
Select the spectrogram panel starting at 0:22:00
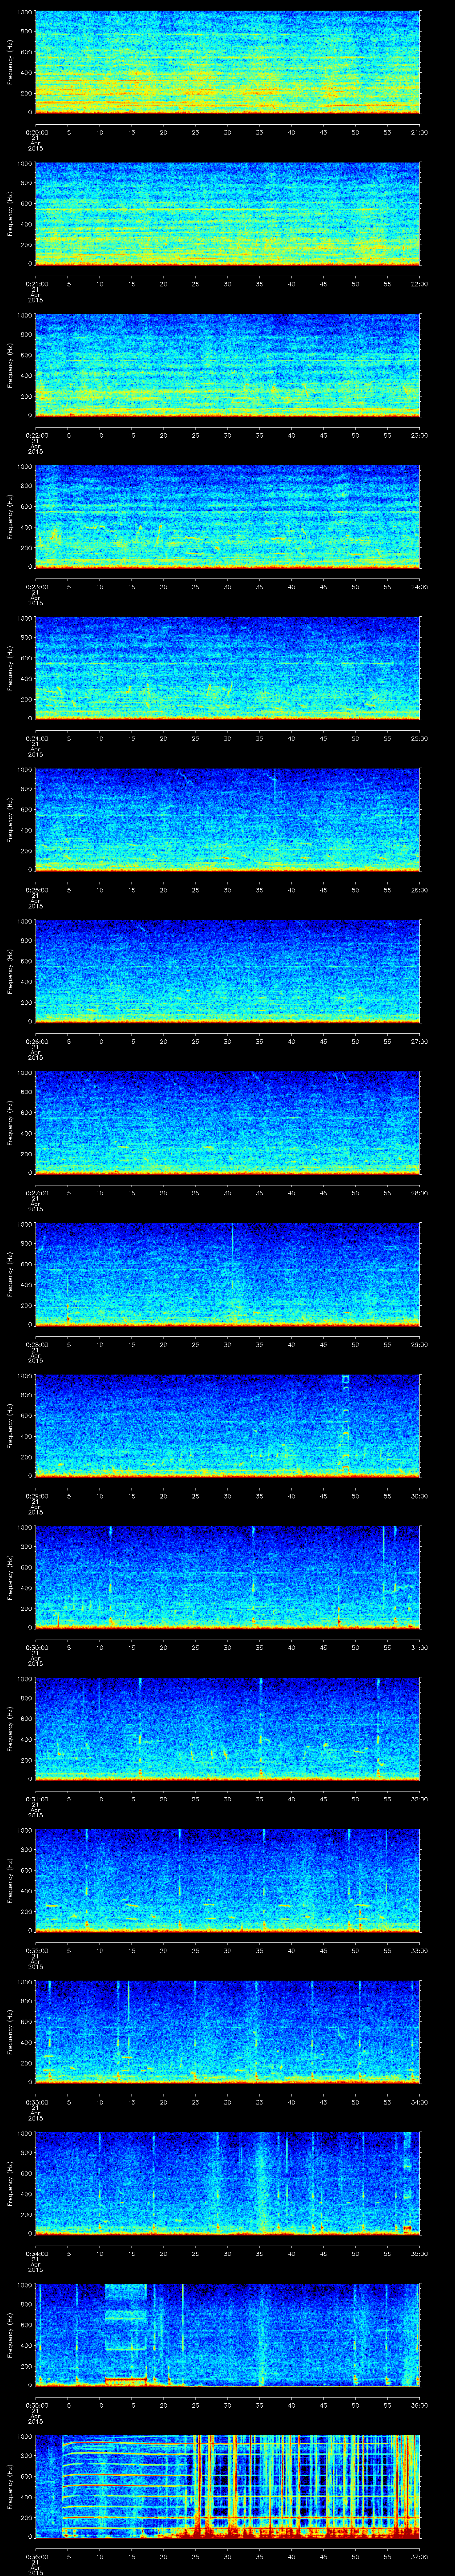pyautogui.click(x=227, y=365)
